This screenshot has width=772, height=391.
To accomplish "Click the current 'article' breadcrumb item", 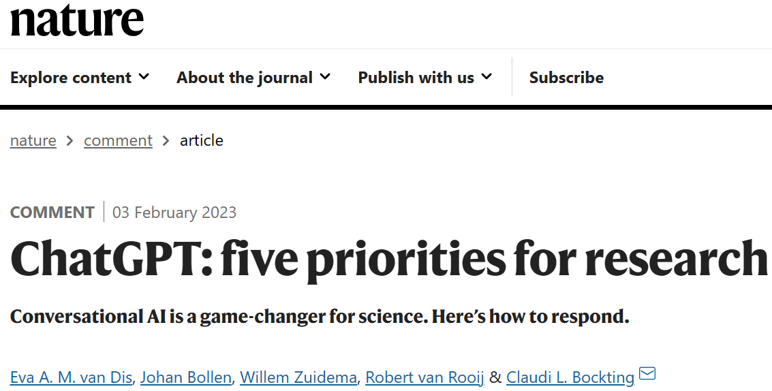I will pos(202,140).
